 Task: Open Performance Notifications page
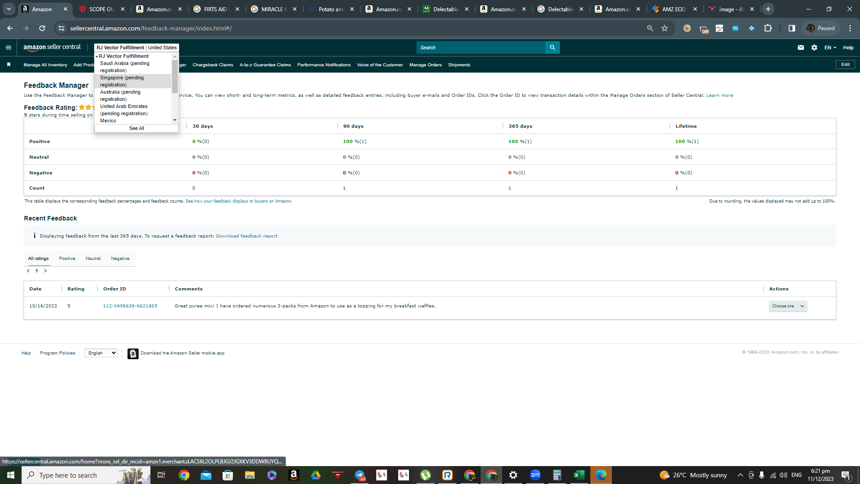click(x=324, y=65)
